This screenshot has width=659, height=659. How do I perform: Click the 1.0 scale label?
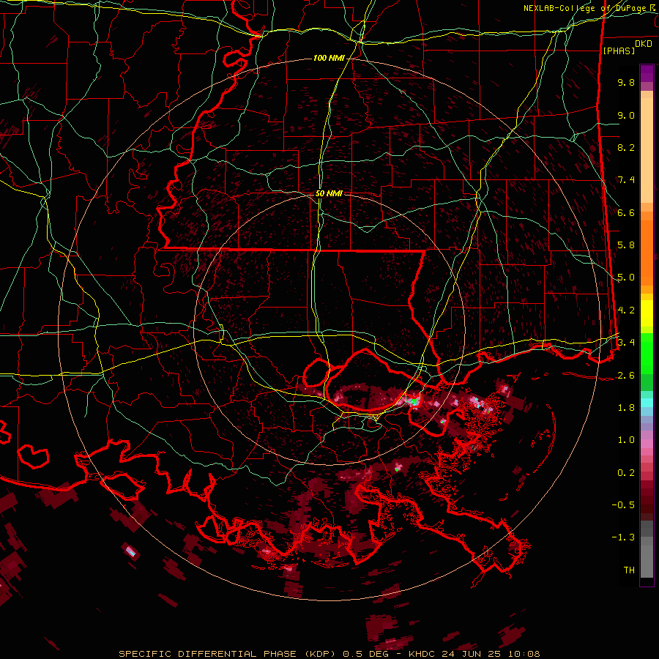coord(626,440)
